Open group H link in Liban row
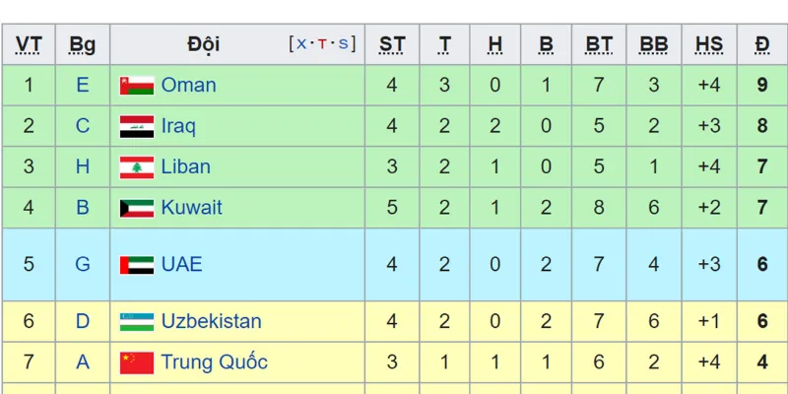The height and width of the screenshot is (394, 788). click(83, 167)
